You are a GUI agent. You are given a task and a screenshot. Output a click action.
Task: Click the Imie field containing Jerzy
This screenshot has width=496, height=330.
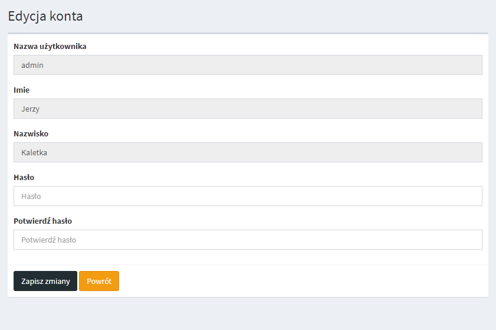pos(248,109)
